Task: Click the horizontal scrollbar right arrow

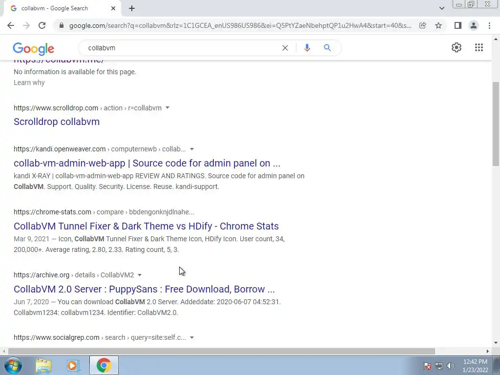Action: coord(488,351)
